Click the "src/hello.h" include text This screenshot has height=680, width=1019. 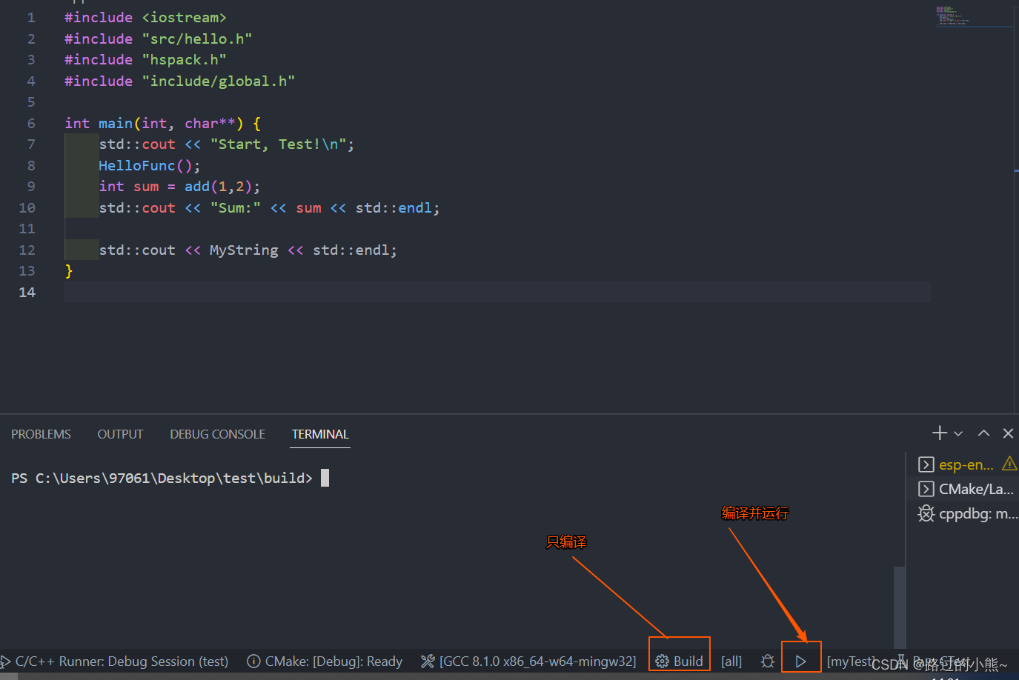[197, 39]
